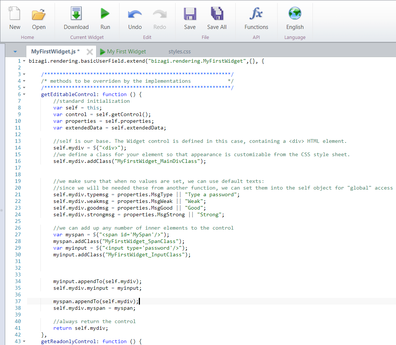
Task: Download the current widget
Action: coord(76,13)
